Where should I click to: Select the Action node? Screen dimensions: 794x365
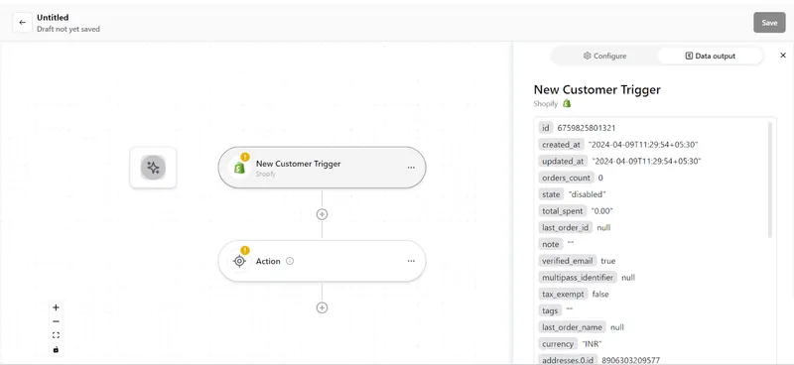[322, 261]
